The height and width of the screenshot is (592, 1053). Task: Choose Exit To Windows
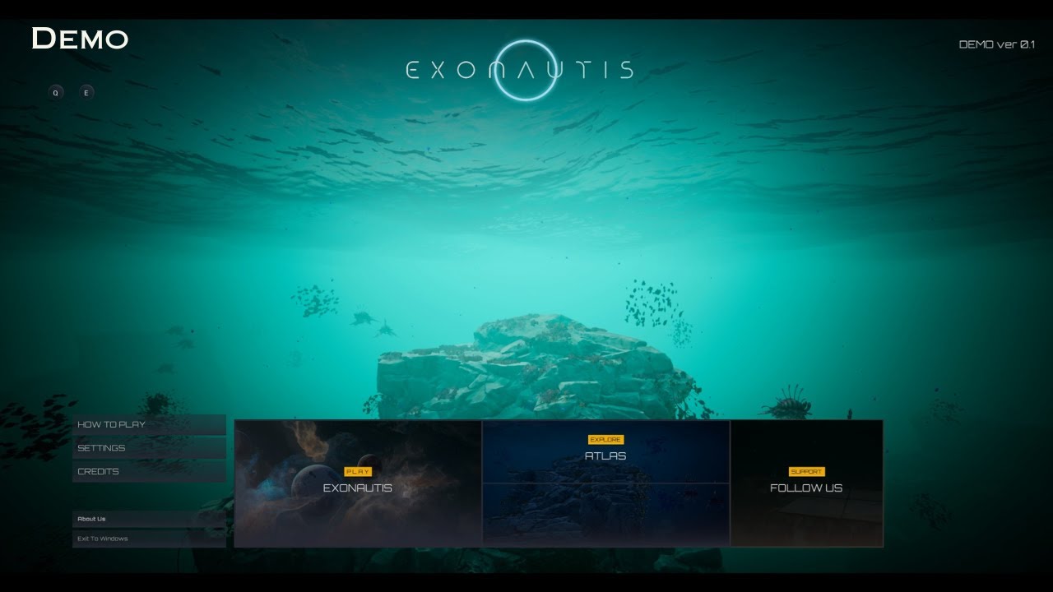point(149,539)
